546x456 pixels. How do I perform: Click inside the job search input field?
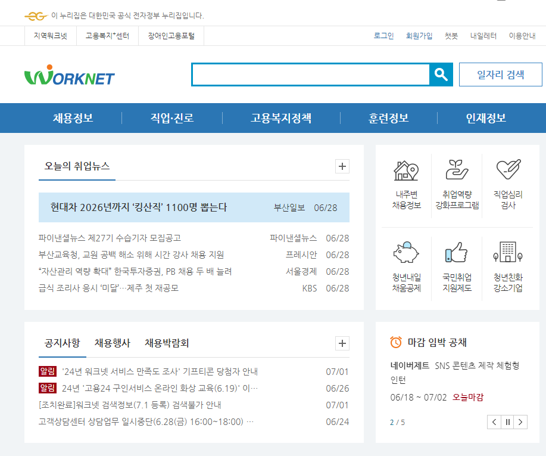point(310,74)
